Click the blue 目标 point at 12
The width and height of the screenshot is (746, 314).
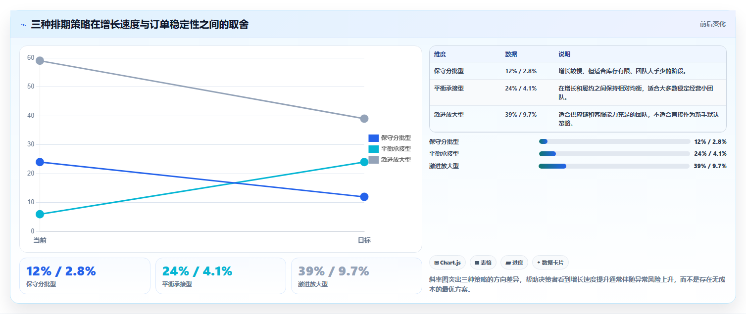point(364,197)
